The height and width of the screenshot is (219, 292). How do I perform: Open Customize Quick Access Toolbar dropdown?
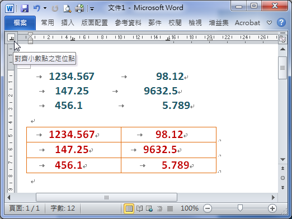click(92, 8)
